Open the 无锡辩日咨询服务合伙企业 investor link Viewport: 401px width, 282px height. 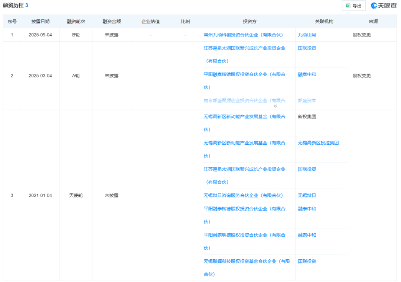(243, 195)
